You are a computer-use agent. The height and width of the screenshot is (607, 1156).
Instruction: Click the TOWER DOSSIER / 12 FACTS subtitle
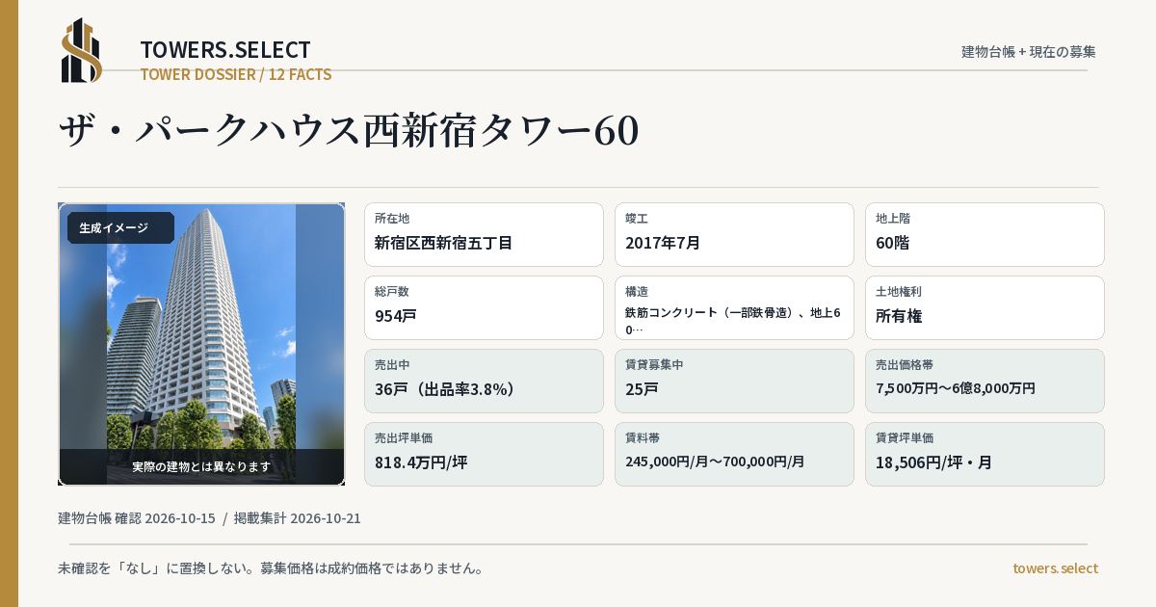coord(236,74)
